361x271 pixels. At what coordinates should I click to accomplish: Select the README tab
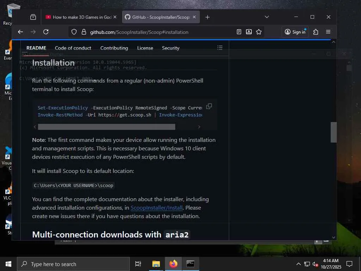point(36,48)
